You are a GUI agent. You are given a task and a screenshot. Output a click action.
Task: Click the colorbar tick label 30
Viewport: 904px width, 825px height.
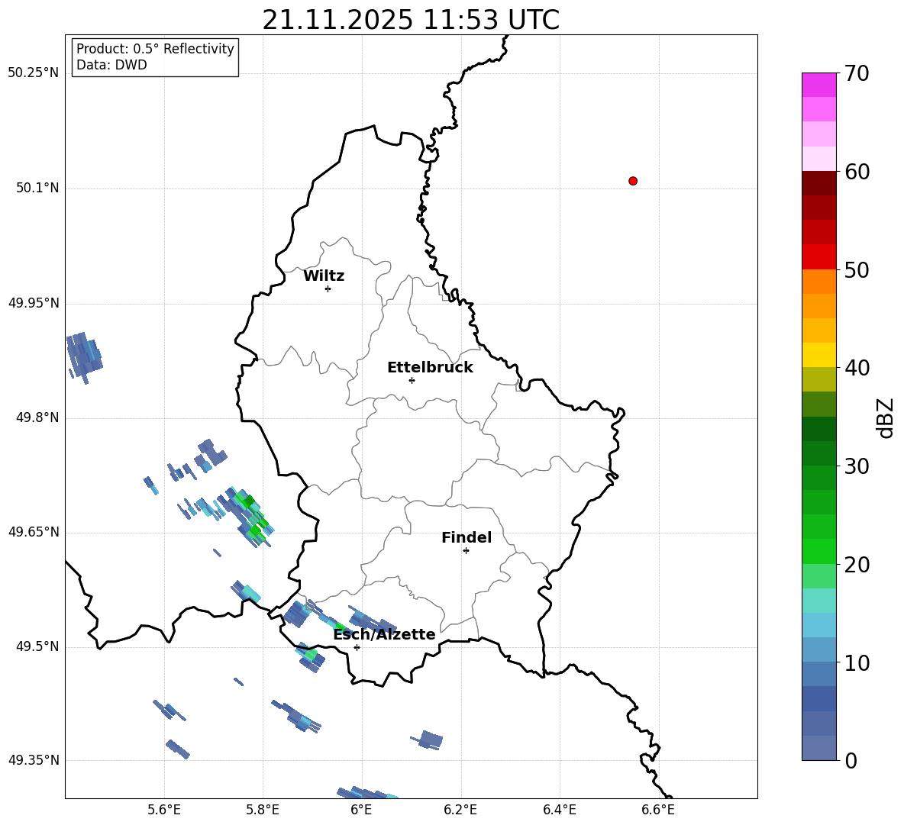pos(857,466)
